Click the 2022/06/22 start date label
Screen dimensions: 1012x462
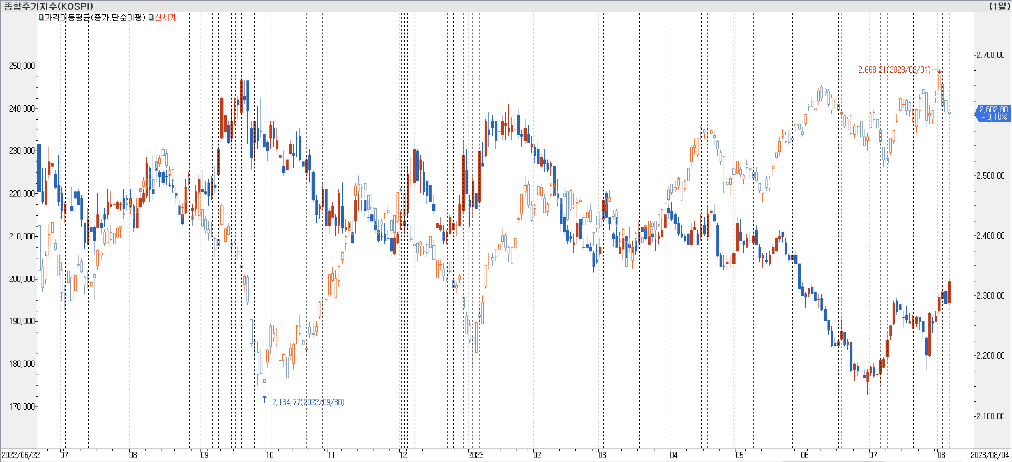[21, 455]
